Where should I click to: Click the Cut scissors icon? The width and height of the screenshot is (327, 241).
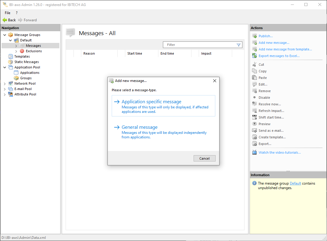click(x=254, y=65)
